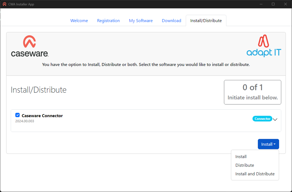Choose Install from the dropdown menu
The image size is (292, 192).
coord(241,157)
